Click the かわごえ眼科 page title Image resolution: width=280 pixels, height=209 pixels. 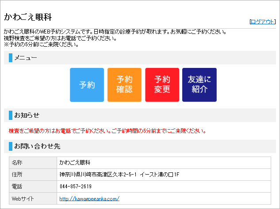point(28,17)
